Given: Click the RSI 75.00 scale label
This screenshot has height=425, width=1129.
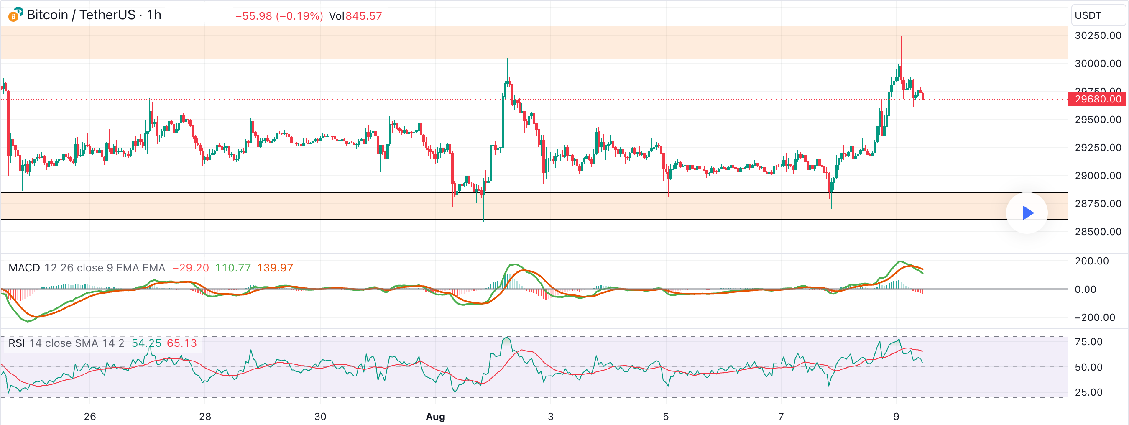Looking at the screenshot, I should (x=1088, y=342).
